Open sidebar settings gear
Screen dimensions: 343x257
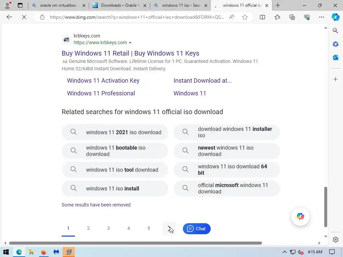tap(335, 240)
